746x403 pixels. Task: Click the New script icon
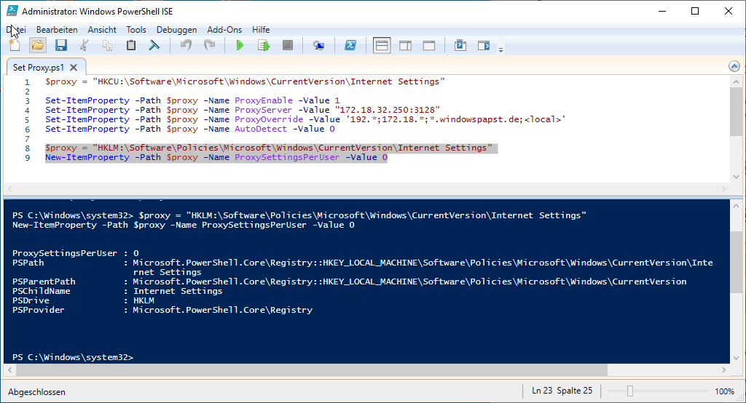click(x=15, y=45)
